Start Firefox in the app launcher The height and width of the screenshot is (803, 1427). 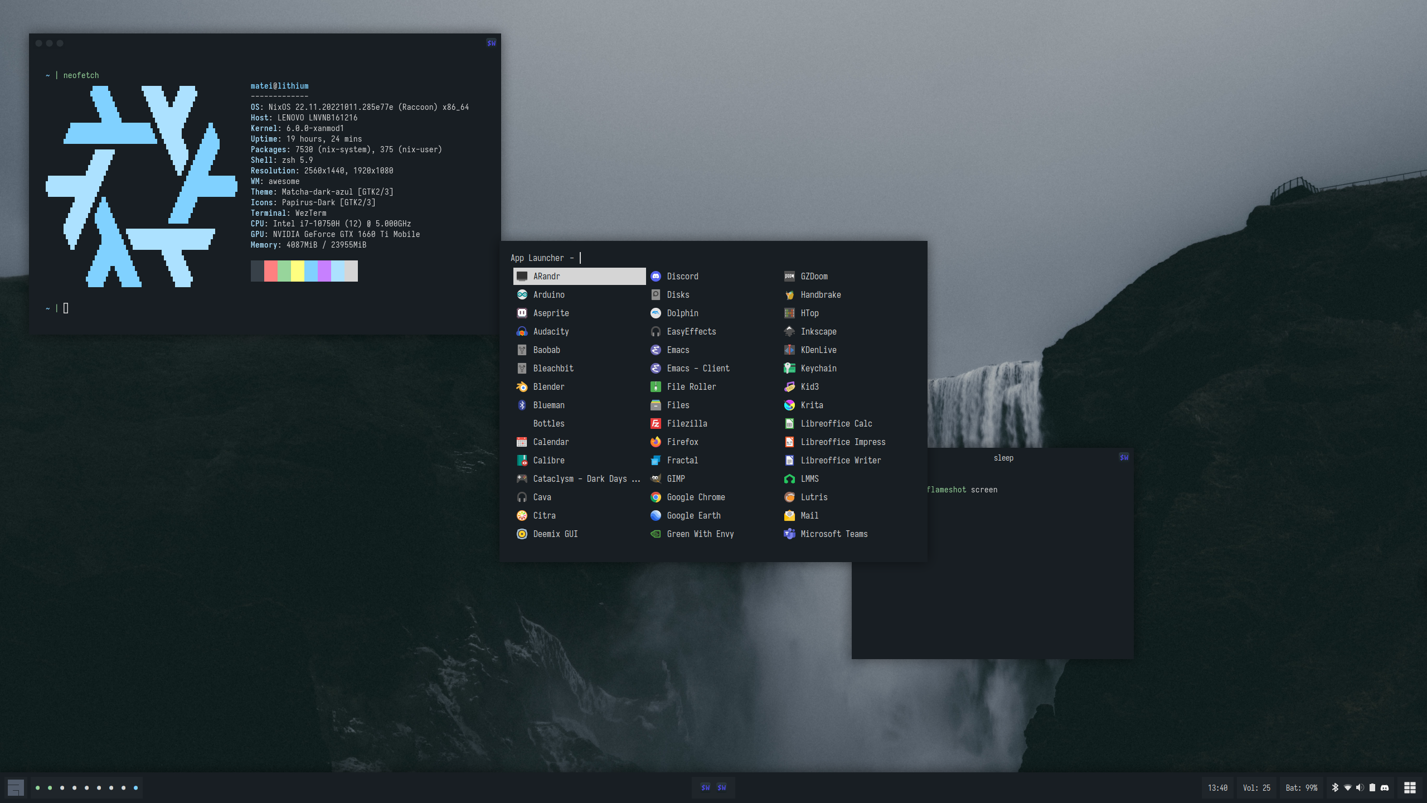tap(682, 442)
